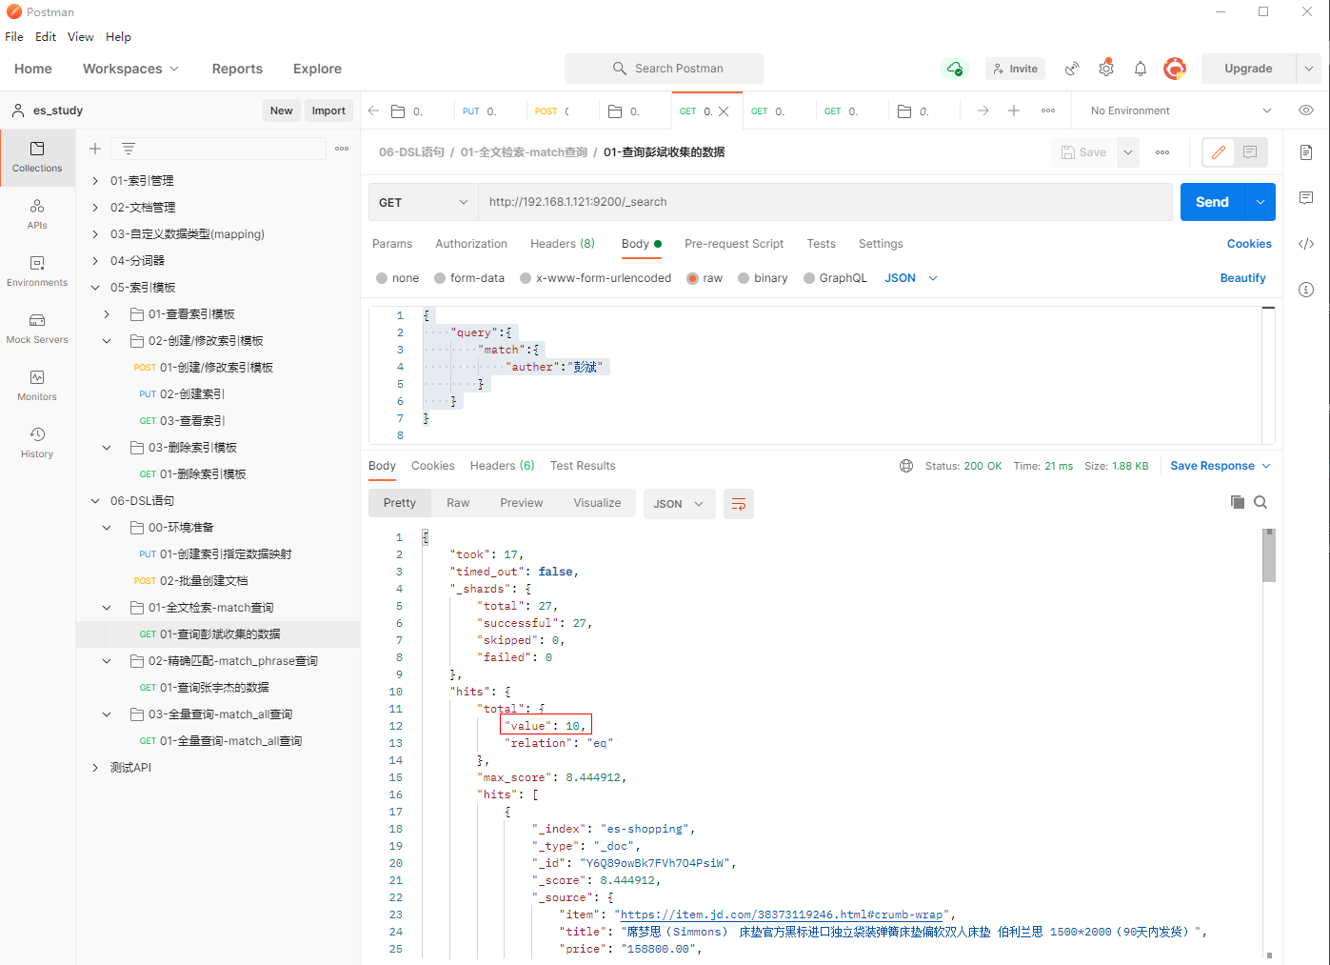Screen dimensions: 1330x965
Task: Open the History sidebar panel
Action: 37,442
